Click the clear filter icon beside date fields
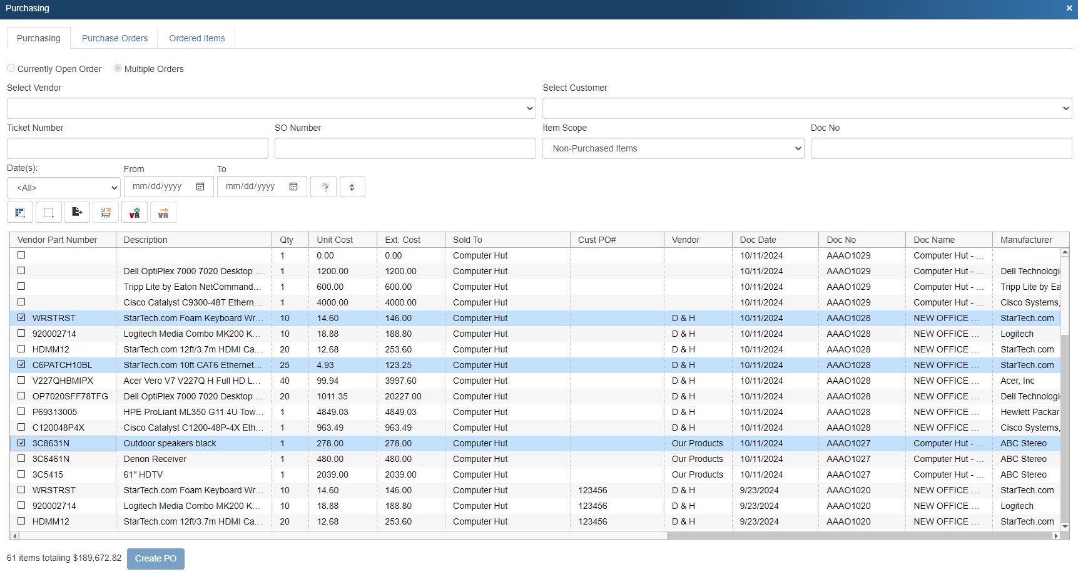Viewport: 1078px width, 574px height. [x=323, y=187]
